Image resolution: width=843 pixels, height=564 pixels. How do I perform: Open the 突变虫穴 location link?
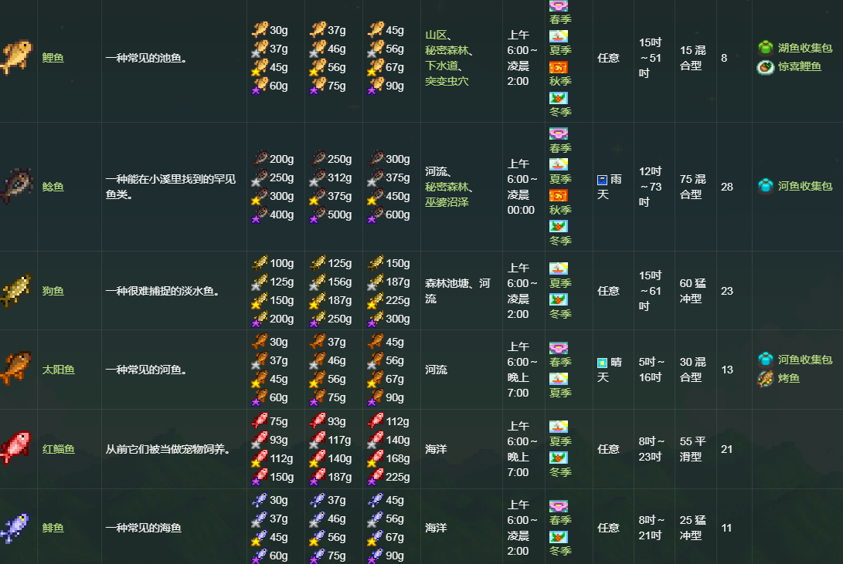pyautogui.click(x=447, y=81)
